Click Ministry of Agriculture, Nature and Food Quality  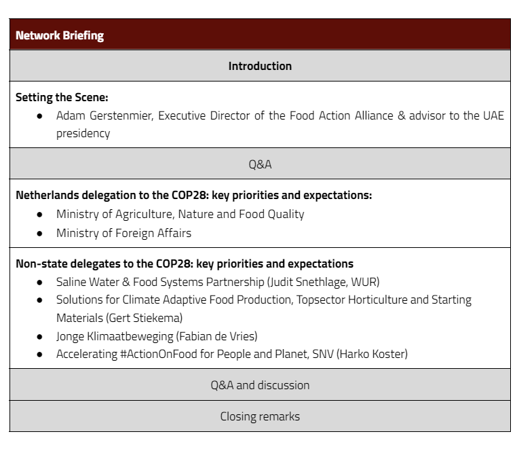[x=180, y=214]
